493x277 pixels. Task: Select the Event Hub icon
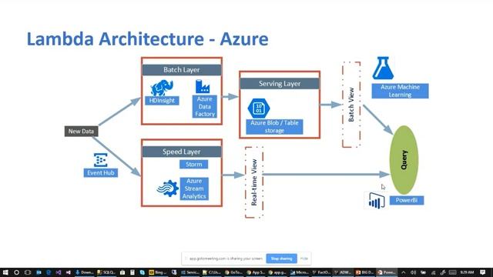coord(101,159)
